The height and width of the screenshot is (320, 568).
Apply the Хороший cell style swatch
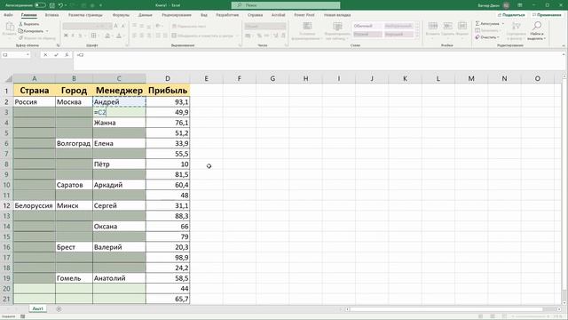[x=398, y=34]
